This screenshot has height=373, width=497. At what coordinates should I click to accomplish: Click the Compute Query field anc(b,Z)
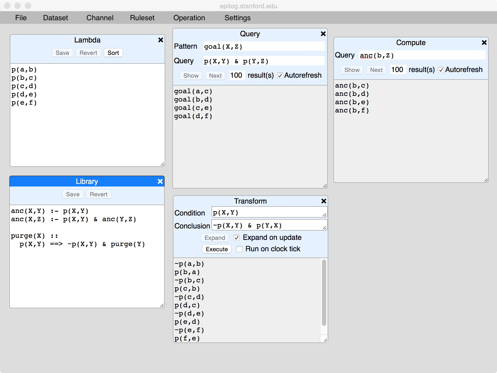click(x=422, y=55)
